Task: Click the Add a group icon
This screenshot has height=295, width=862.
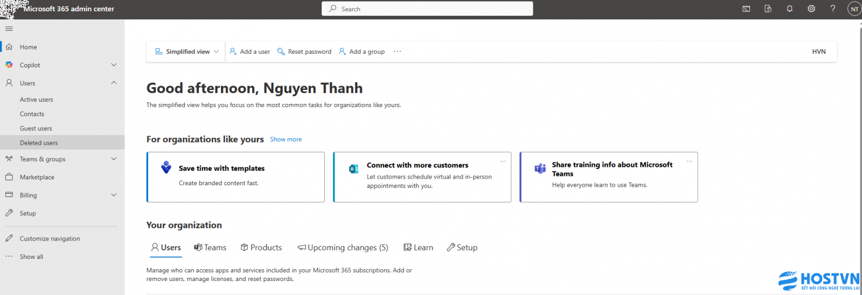Action: 342,51
